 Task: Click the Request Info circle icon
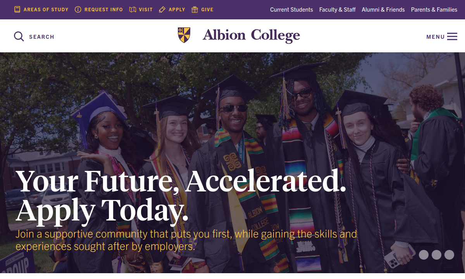[78, 9]
